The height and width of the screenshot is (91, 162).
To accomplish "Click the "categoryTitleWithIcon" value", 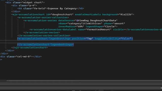I will (85, 24).
